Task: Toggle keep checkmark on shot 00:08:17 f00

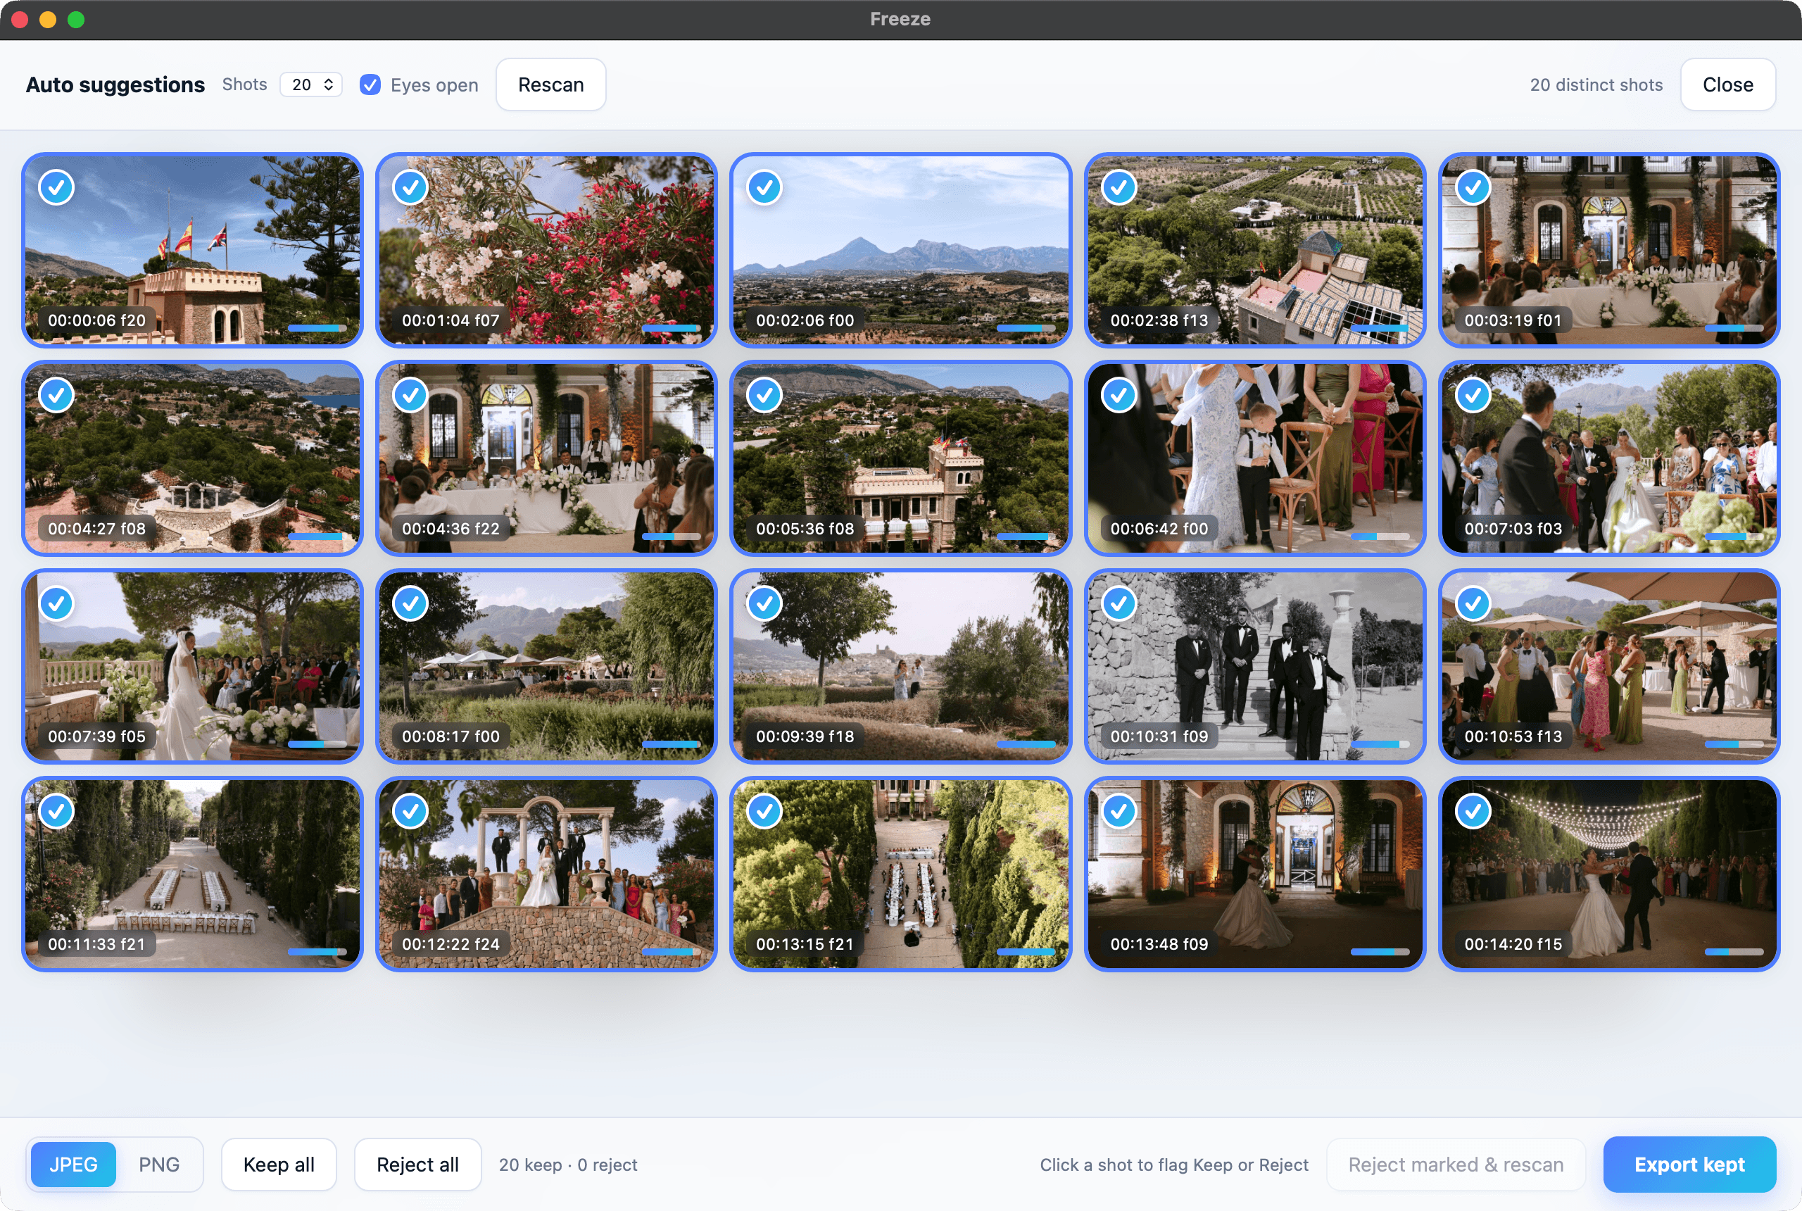Action: (410, 604)
